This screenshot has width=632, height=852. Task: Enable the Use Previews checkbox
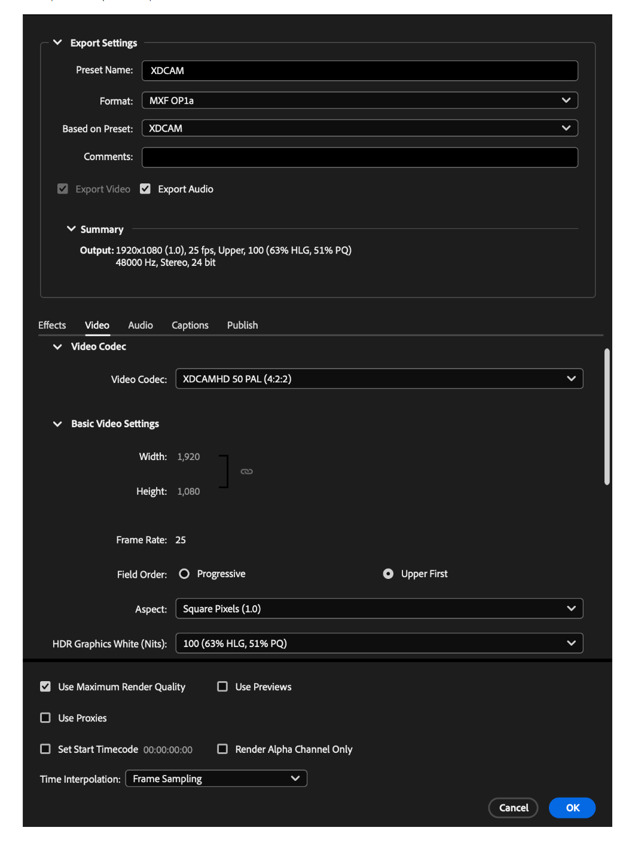tap(222, 686)
